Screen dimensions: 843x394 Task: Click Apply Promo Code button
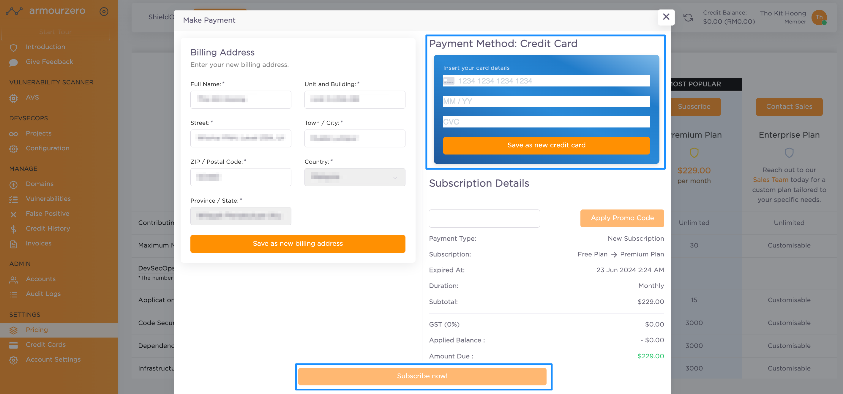coord(622,218)
